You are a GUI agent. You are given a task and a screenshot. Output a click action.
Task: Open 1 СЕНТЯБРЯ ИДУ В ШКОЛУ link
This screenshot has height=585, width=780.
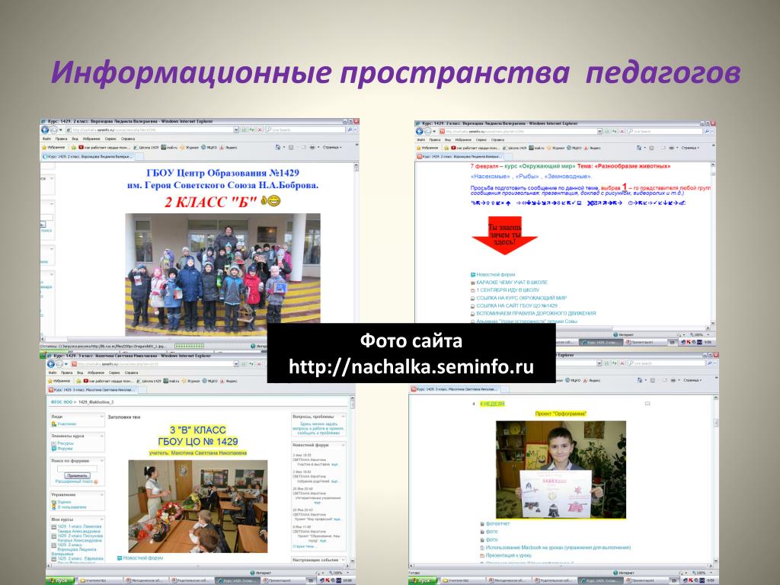click(x=508, y=290)
